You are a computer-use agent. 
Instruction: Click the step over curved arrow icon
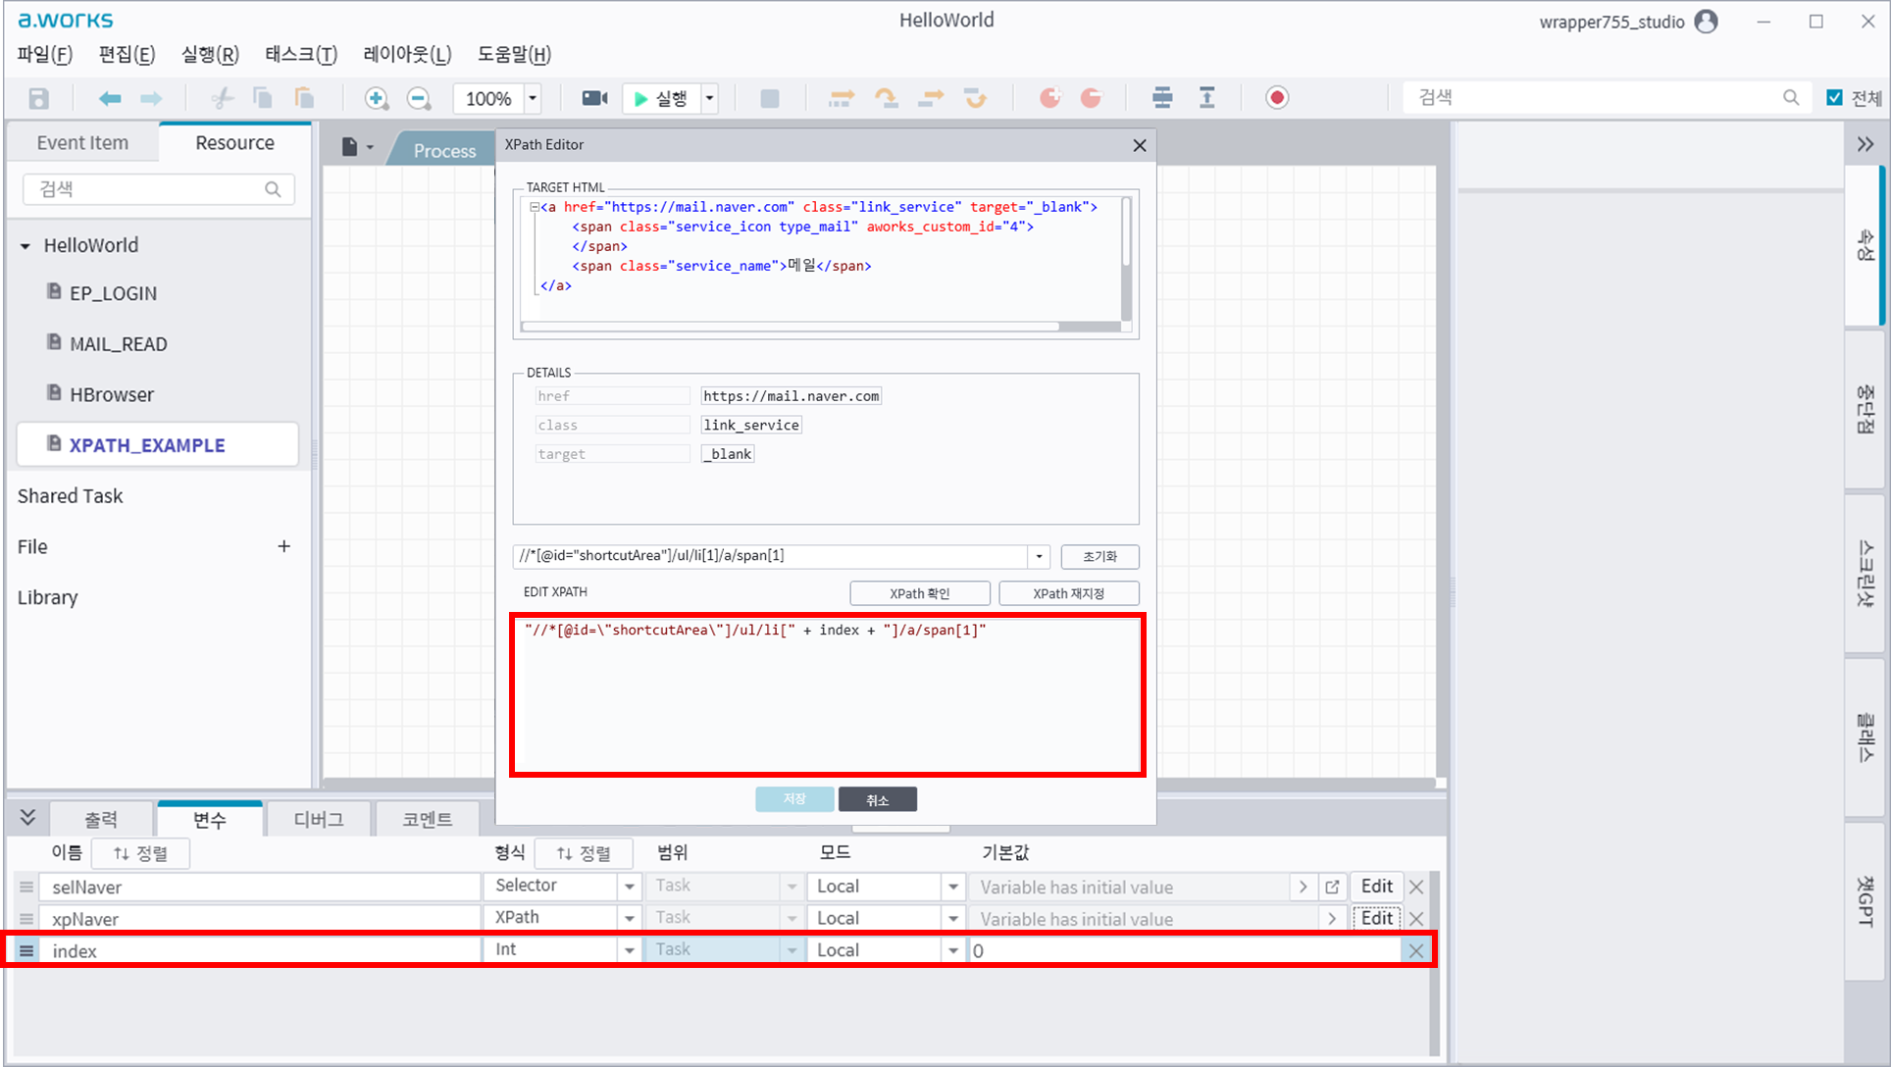(x=886, y=98)
